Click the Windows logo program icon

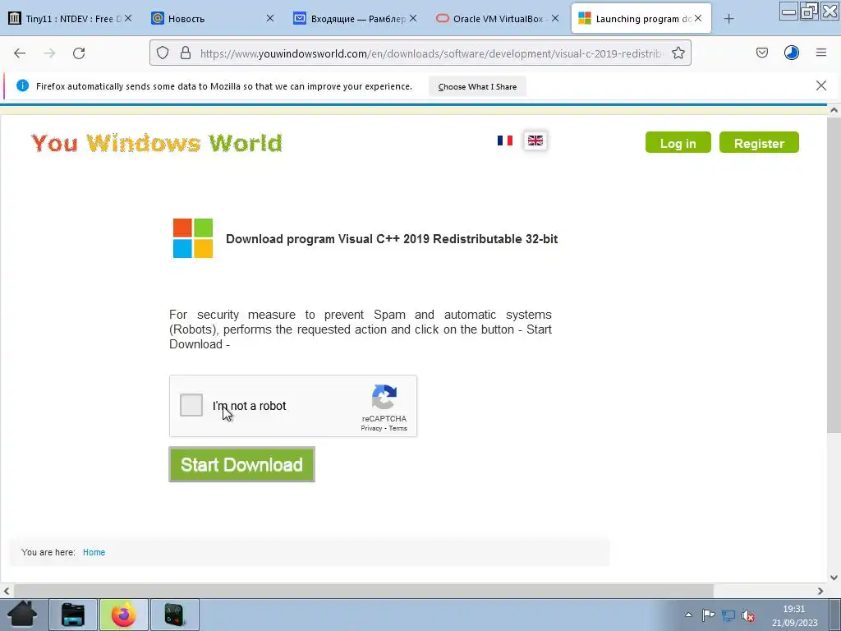pyautogui.click(x=193, y=238)
